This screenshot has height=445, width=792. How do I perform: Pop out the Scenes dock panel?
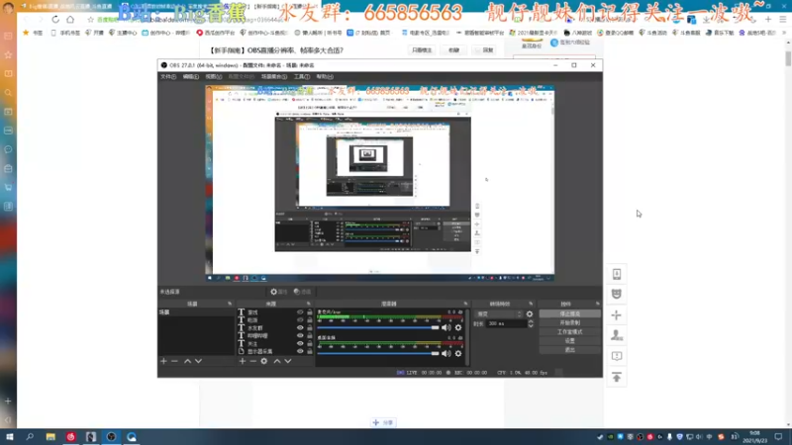(230, 304)
